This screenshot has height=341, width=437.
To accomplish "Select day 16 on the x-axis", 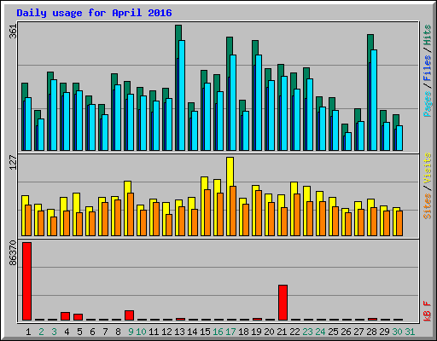I will (218, 332).
